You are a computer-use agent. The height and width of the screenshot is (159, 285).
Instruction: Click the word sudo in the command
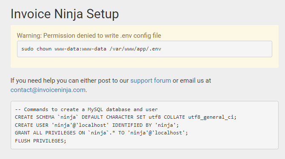click(x=28, y=49)
